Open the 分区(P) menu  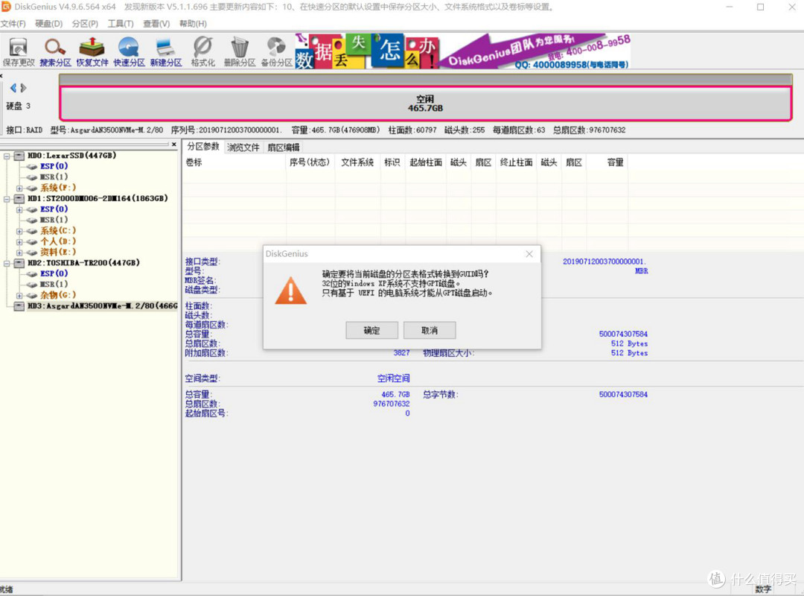(85, 24)
